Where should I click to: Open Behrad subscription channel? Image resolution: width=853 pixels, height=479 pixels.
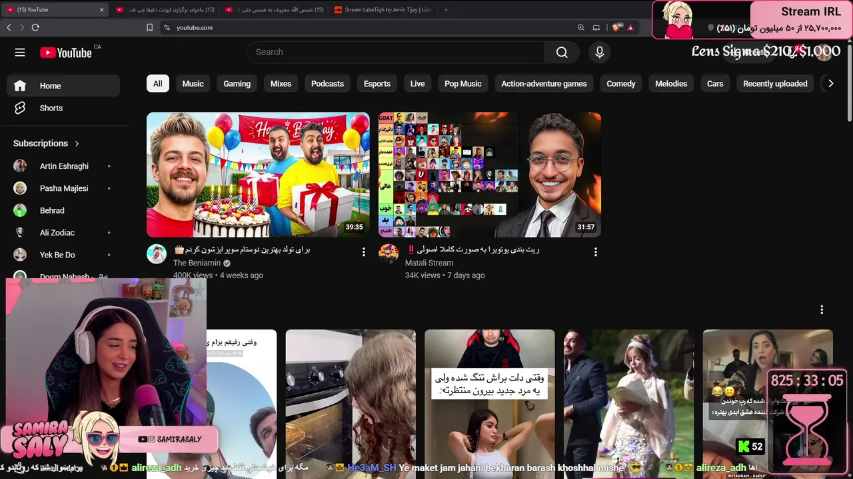pos(63,210)
